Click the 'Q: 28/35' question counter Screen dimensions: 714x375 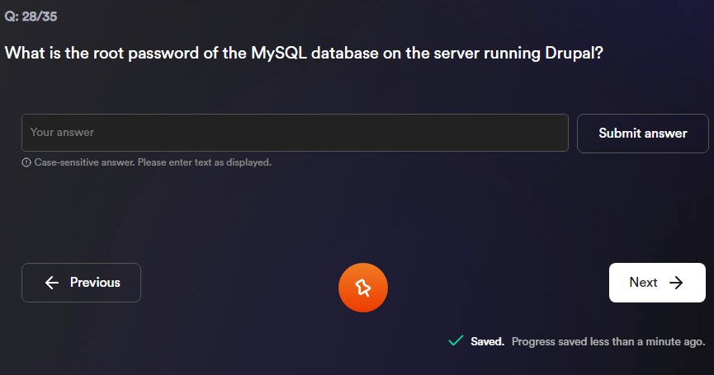pos(31,16)
